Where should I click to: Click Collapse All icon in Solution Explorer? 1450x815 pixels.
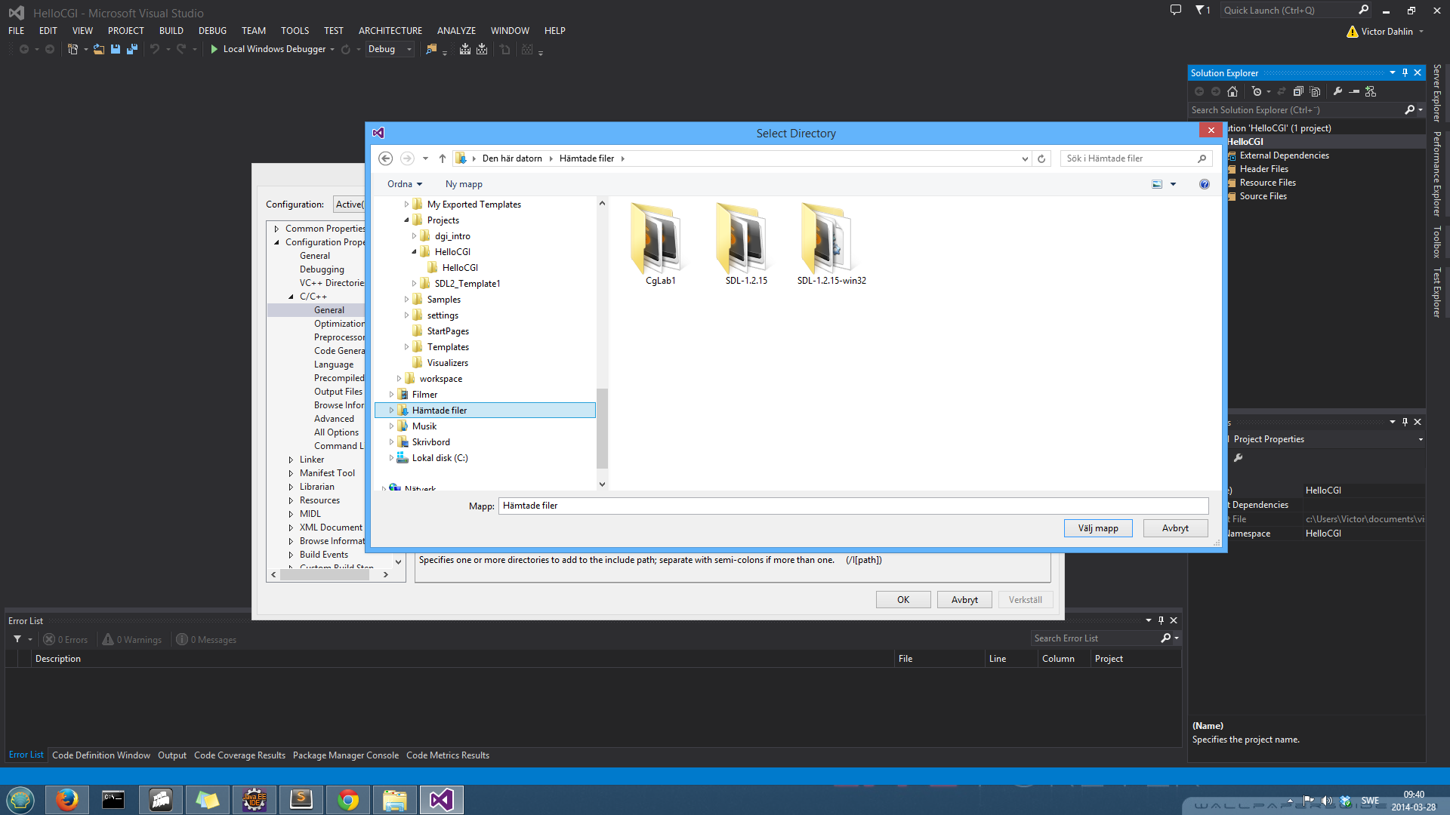click(1298, 91)
